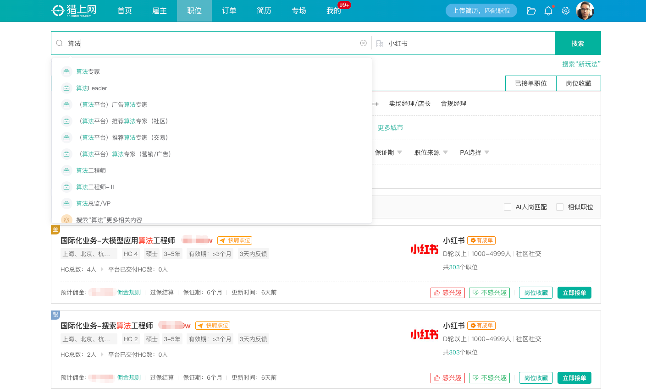Open the 职位来源 dropdown
Image resolution: width=646 pixels, height=392 pixels.
(x=431, y=152)
